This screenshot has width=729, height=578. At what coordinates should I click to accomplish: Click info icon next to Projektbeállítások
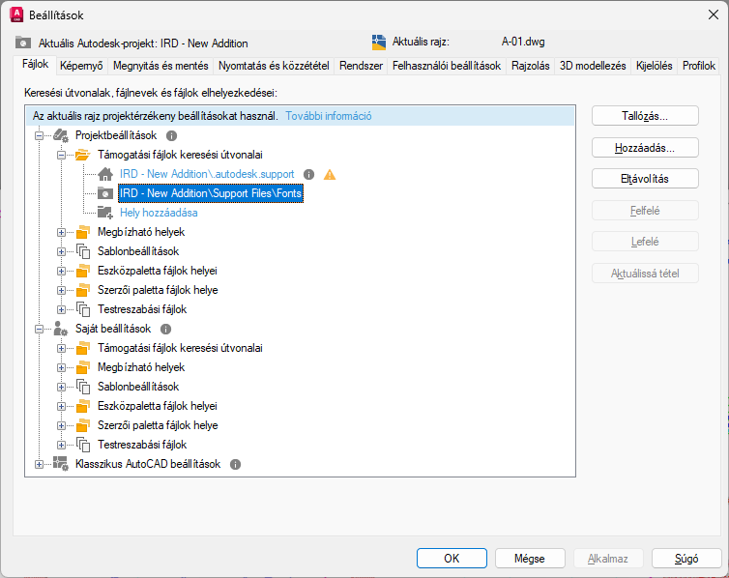coord(171,135)
